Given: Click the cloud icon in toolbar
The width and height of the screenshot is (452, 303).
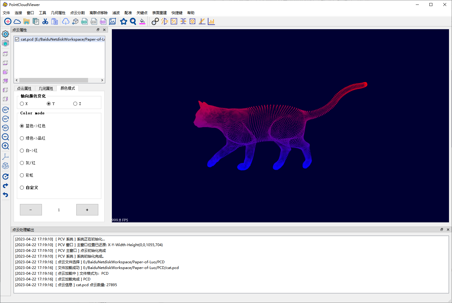Looking at the screenshot, I should (17, 21).
